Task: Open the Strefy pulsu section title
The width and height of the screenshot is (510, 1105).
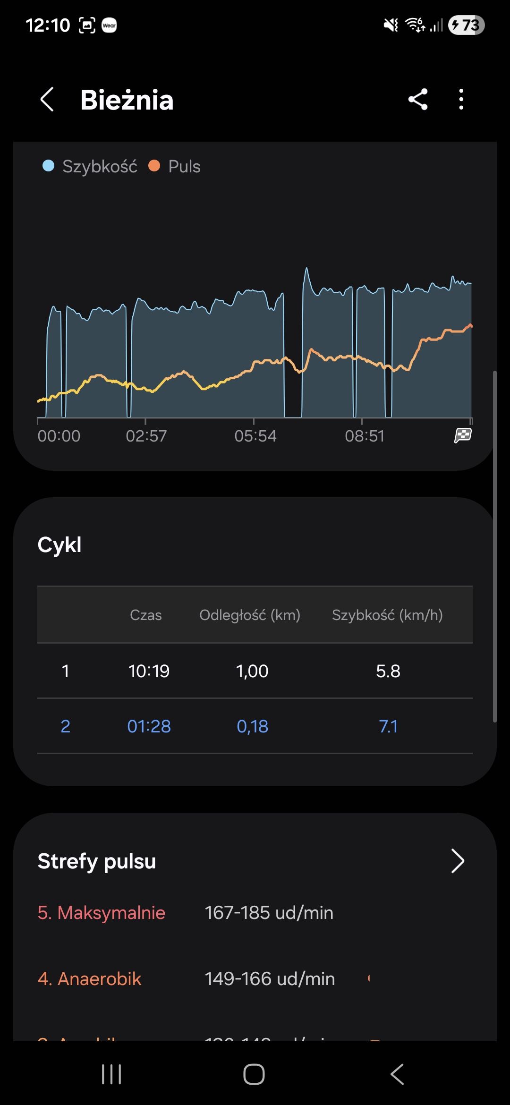Action: point(97,861)
